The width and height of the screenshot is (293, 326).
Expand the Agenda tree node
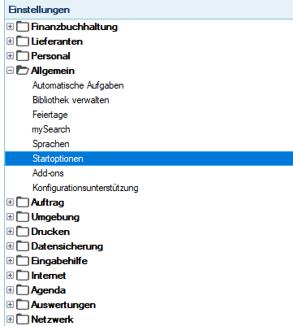tap(10, 290)
